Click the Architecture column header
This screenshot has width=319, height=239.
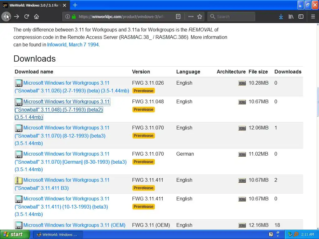[x=231, y=72]
